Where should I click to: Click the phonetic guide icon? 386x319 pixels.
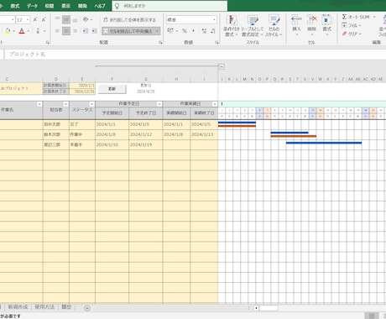38,31
